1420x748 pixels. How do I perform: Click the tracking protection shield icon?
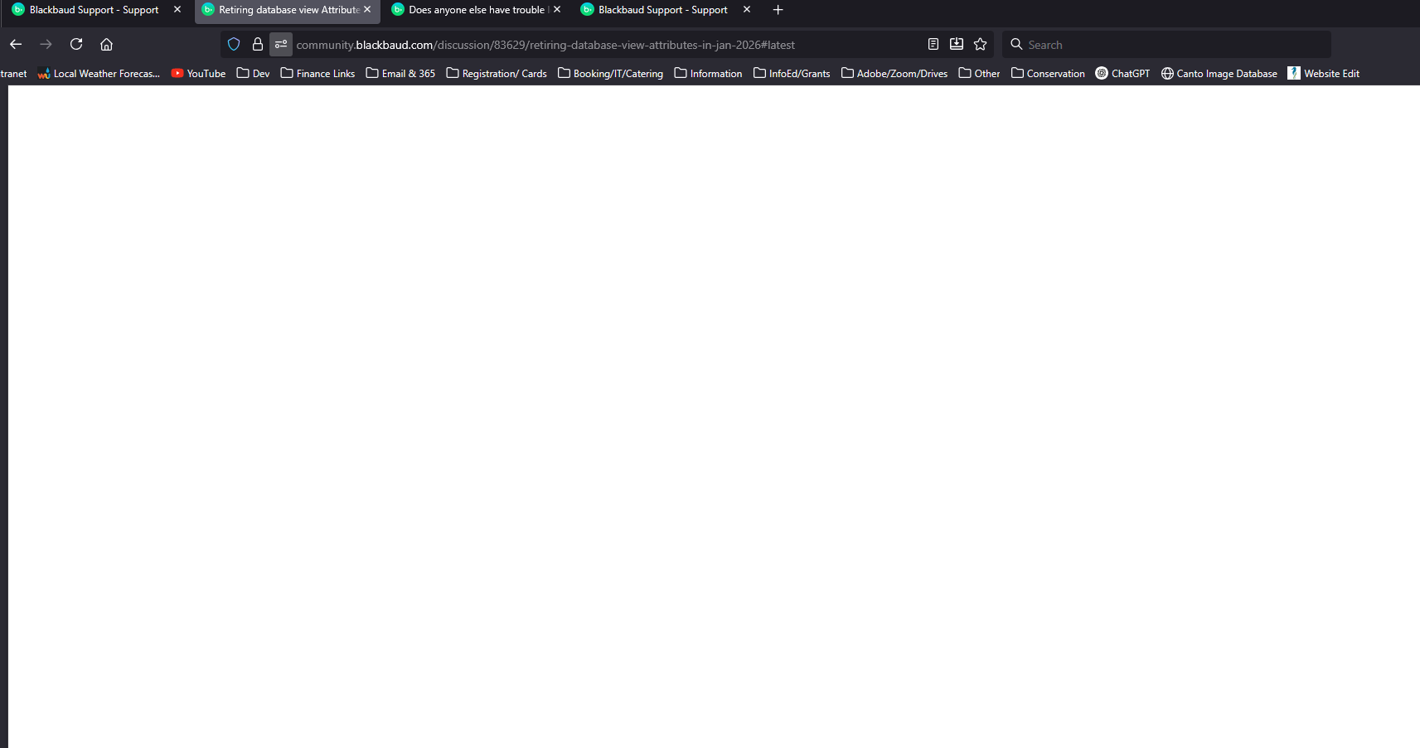233,44
